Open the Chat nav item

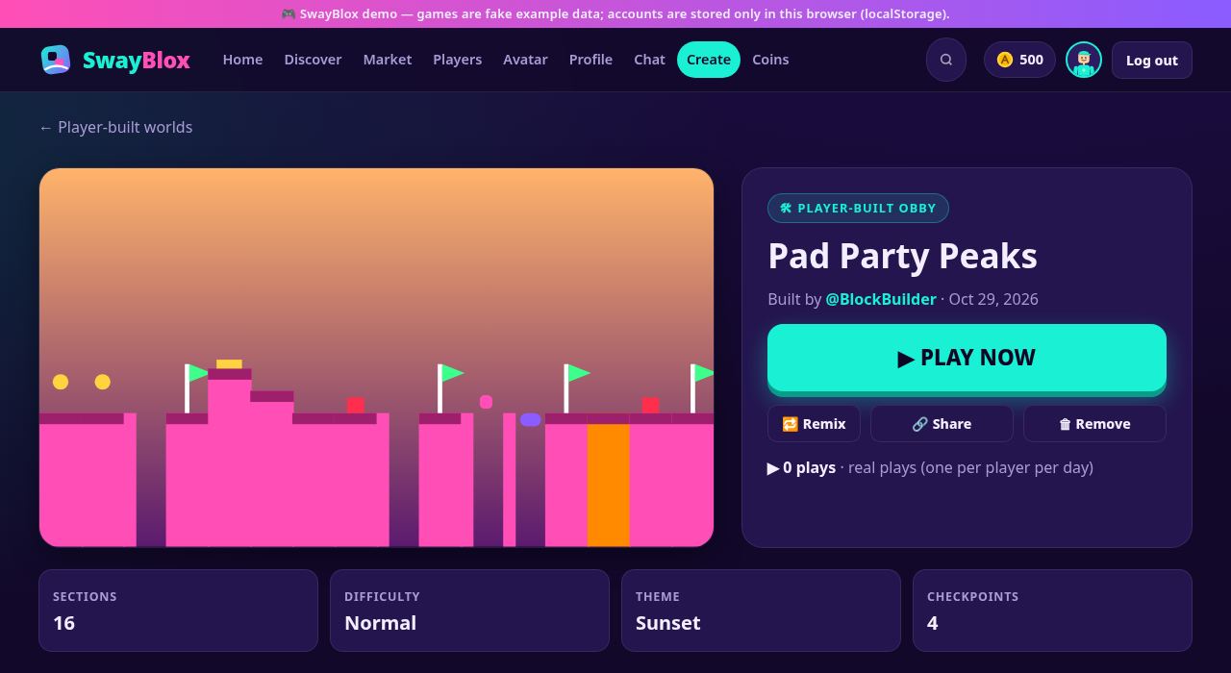coord(649,60)
